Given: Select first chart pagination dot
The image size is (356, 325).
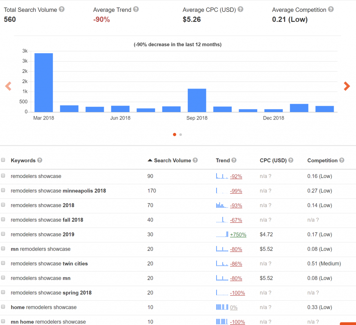Looking at the screenshot, I should (175, 135).
